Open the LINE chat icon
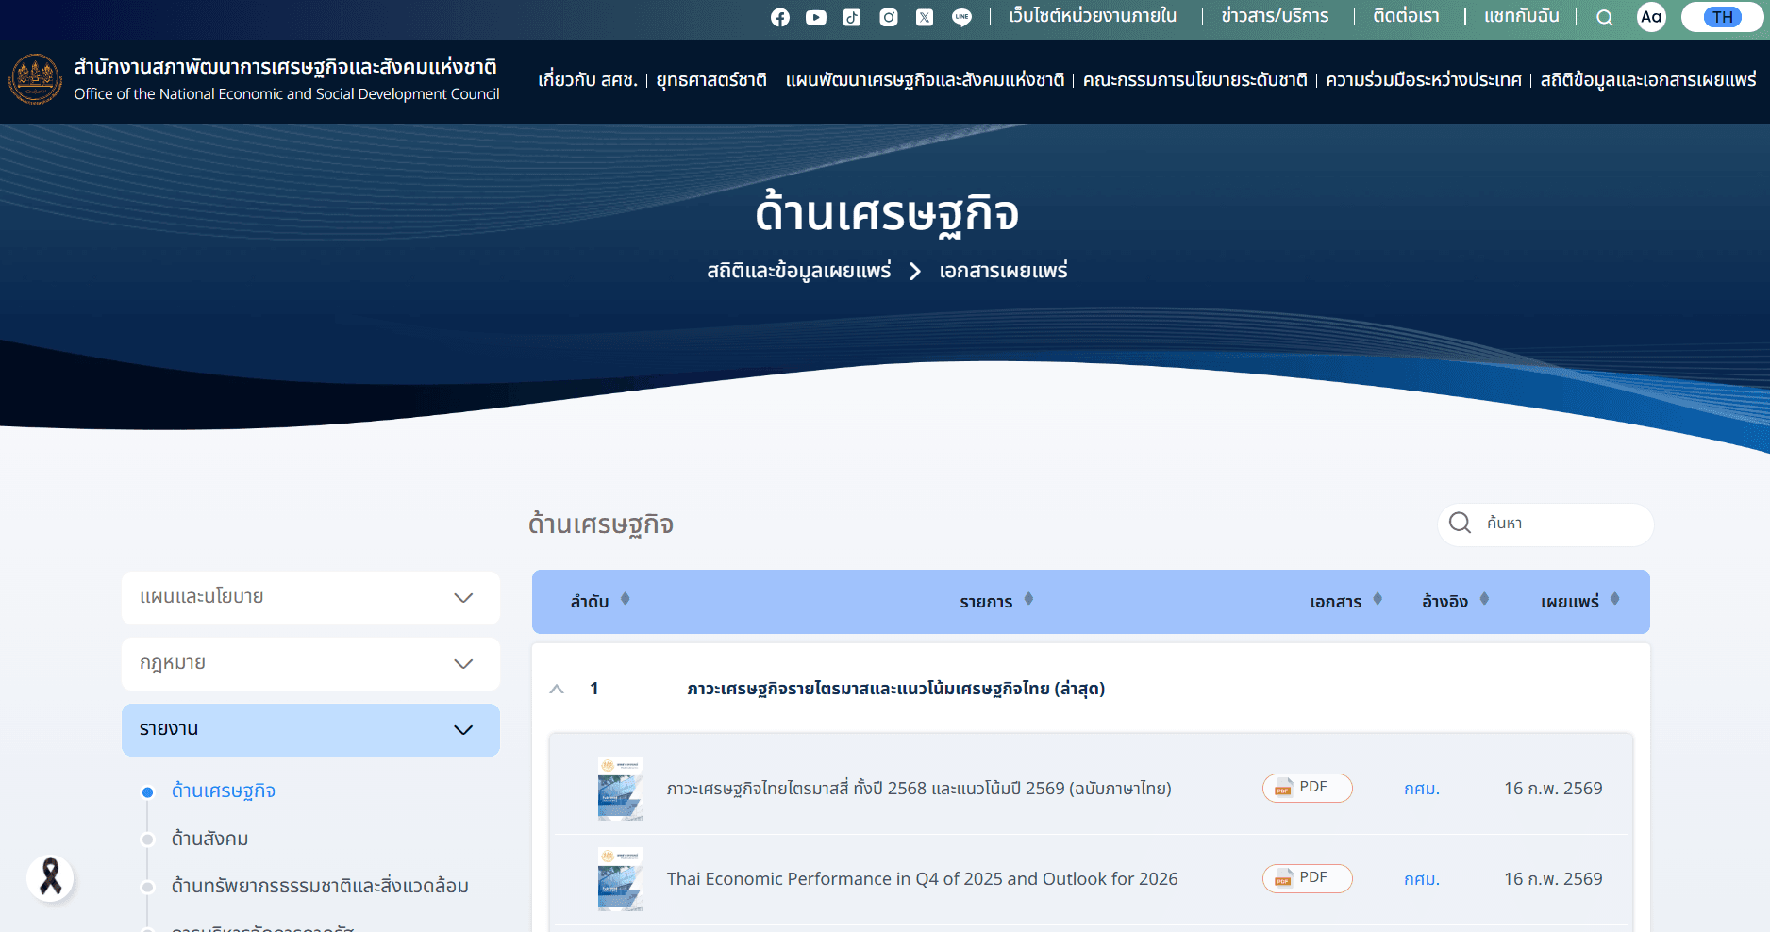This screenshot has height=932, width=1770. 961,18
